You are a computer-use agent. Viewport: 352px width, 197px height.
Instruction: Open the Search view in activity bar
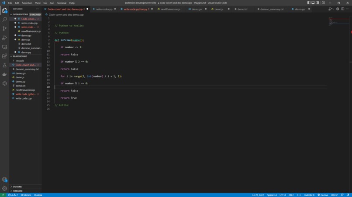4,20
